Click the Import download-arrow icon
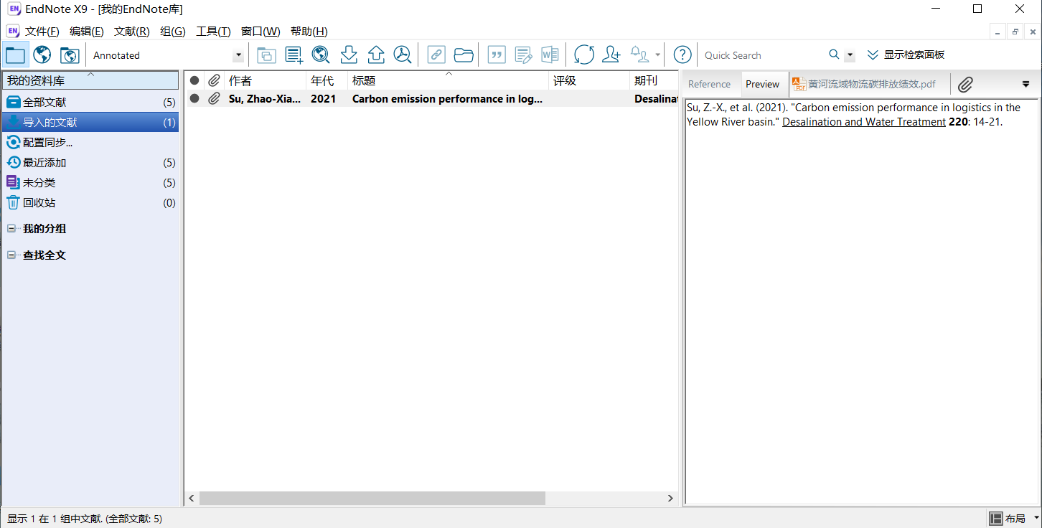1042x528 pixels. (x=349, y=55)
